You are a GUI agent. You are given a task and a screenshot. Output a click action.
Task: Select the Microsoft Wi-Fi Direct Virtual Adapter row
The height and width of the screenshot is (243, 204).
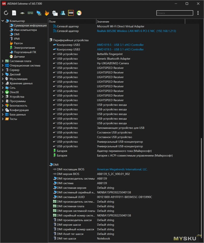(x=124, y=26)
